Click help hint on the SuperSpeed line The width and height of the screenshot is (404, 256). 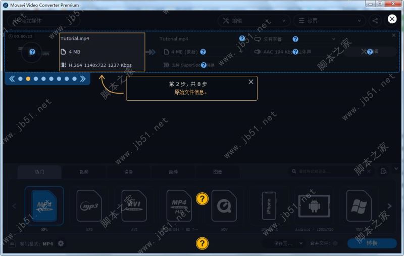(204, 65)
